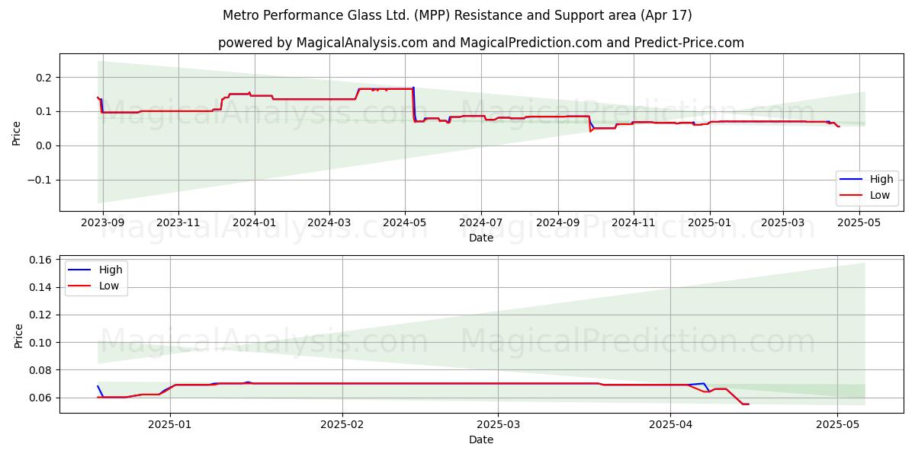
Task: Select 'High' in the upper chart legend
Action: (882, 180)
